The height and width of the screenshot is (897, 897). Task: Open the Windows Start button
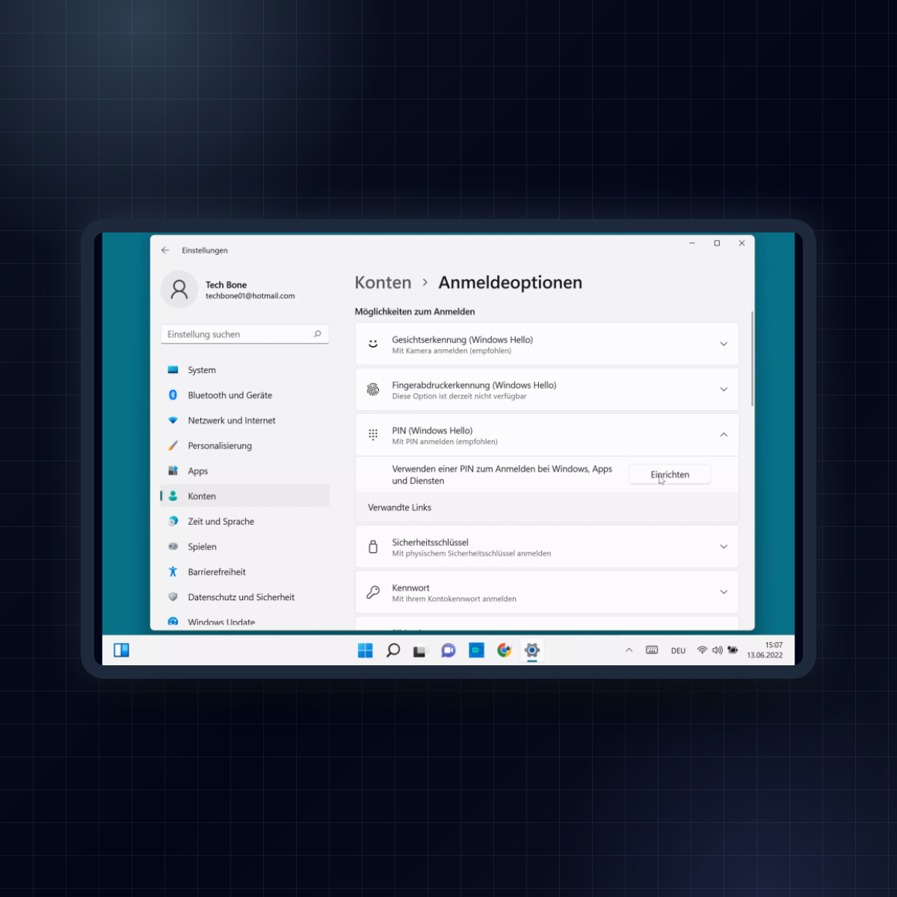(365, 650)
